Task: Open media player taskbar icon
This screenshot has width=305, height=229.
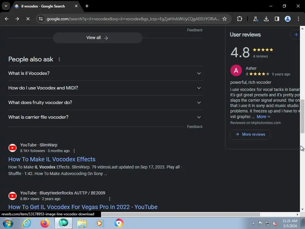Action: tap(100, 223)
